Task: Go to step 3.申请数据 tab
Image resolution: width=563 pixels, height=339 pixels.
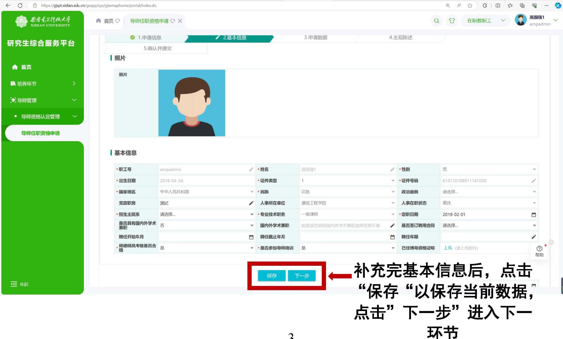Action: pos(315,37)
